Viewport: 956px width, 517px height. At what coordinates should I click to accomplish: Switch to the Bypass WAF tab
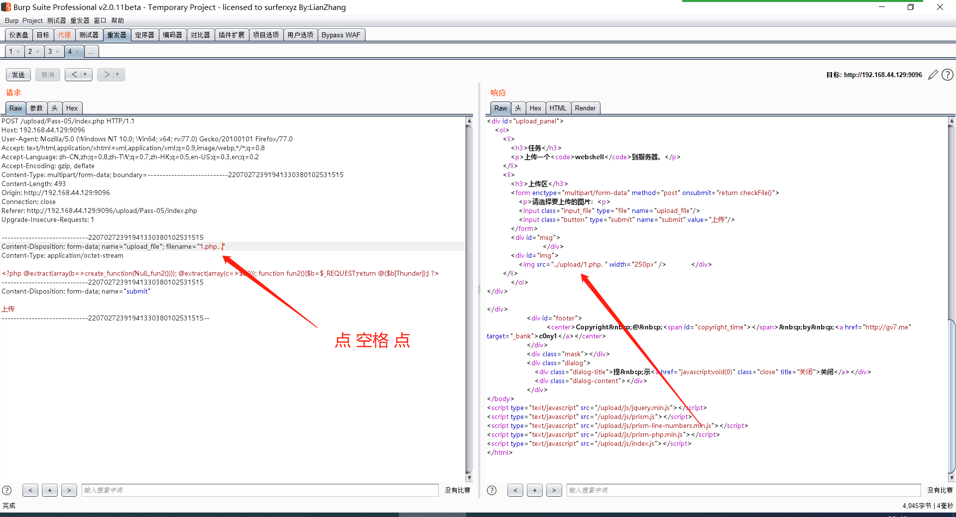pyautogui.click(x=341, y=35)
